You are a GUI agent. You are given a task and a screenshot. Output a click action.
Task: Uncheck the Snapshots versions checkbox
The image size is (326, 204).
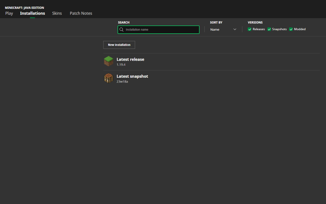click(269, 29)
